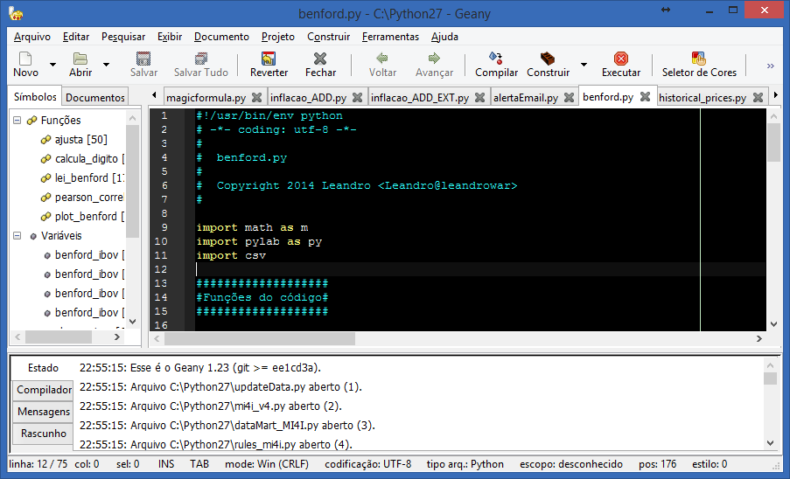
Task: Select the calcula_digito function symbol
Action: click(x=89, y=159)
